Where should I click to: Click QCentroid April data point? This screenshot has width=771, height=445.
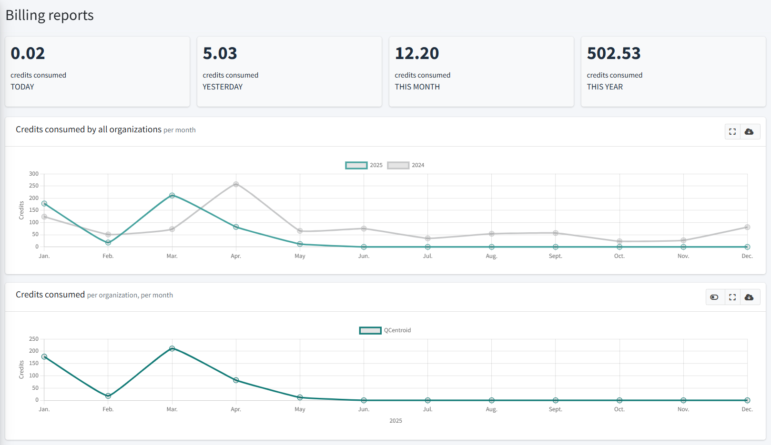click(236, 380)
